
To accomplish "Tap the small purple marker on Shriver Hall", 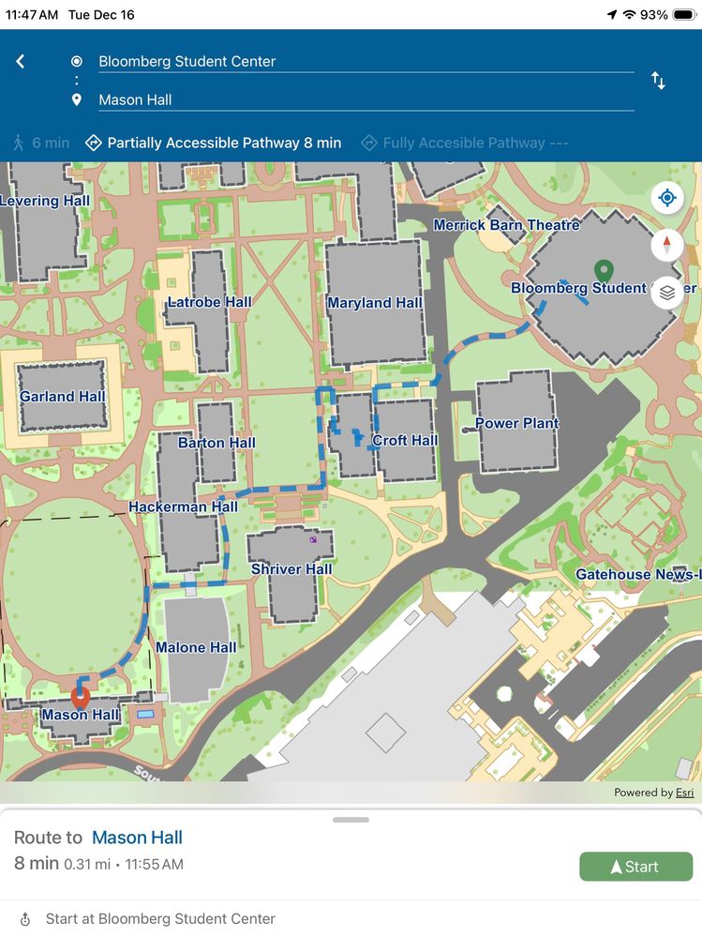I will pos(313,539).
